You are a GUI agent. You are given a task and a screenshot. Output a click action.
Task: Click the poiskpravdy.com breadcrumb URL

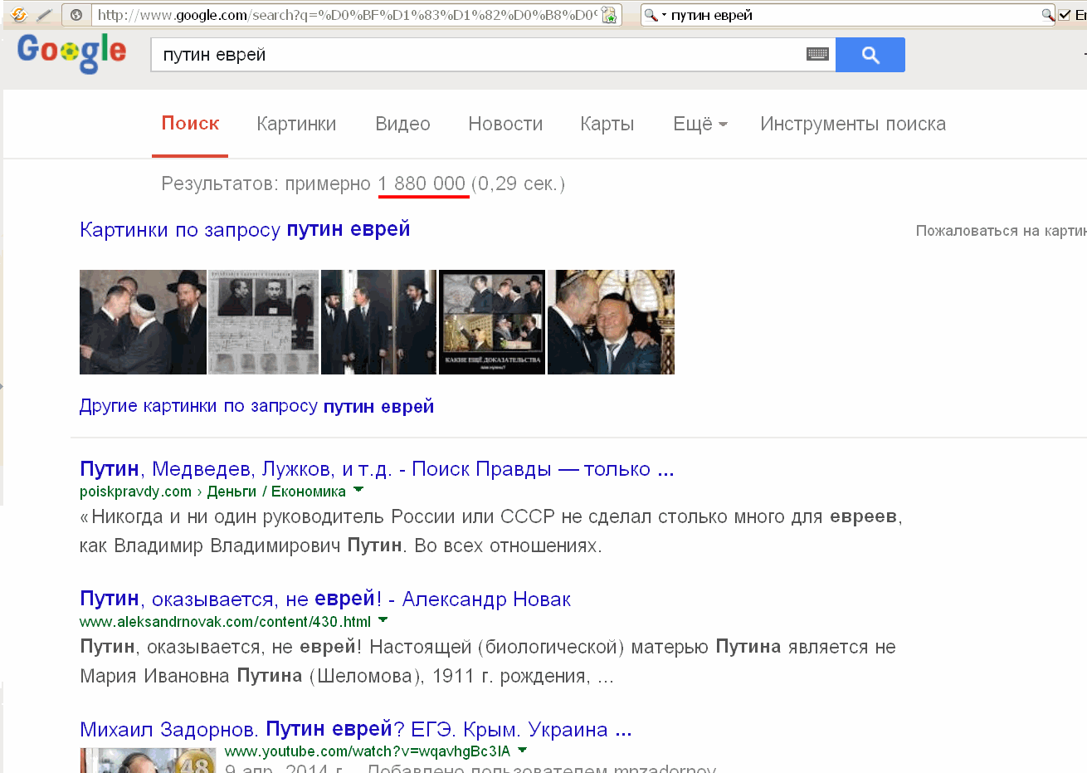pyautogui.click(x=212, y=492)
